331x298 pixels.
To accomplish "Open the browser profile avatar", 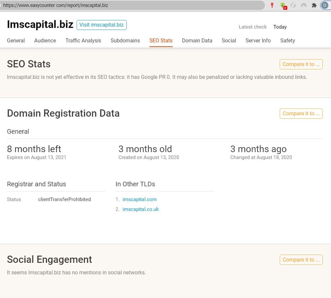I will coord(325,5).
